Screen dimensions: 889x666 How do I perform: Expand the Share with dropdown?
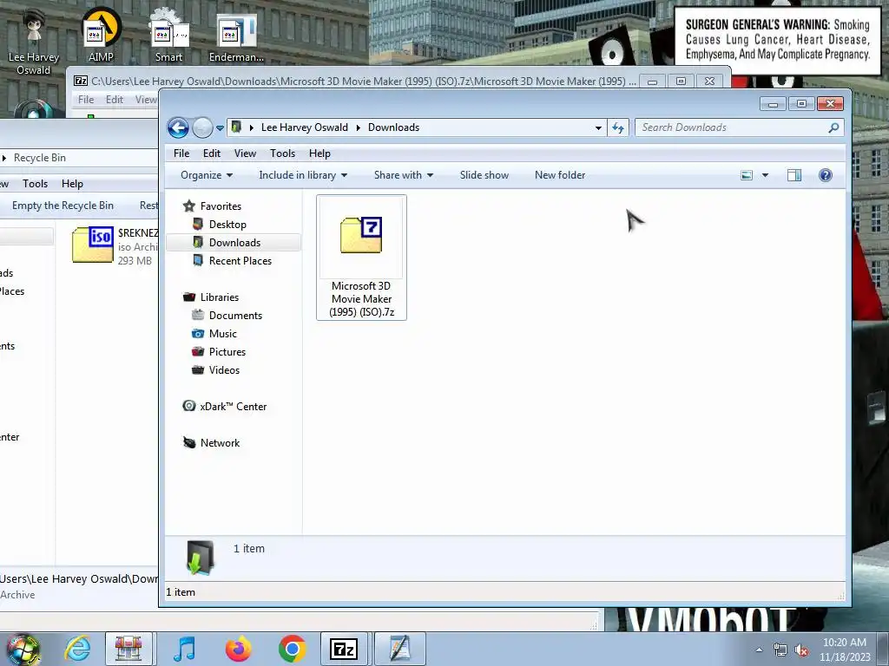pyautogui.click(x=403, y=175)
